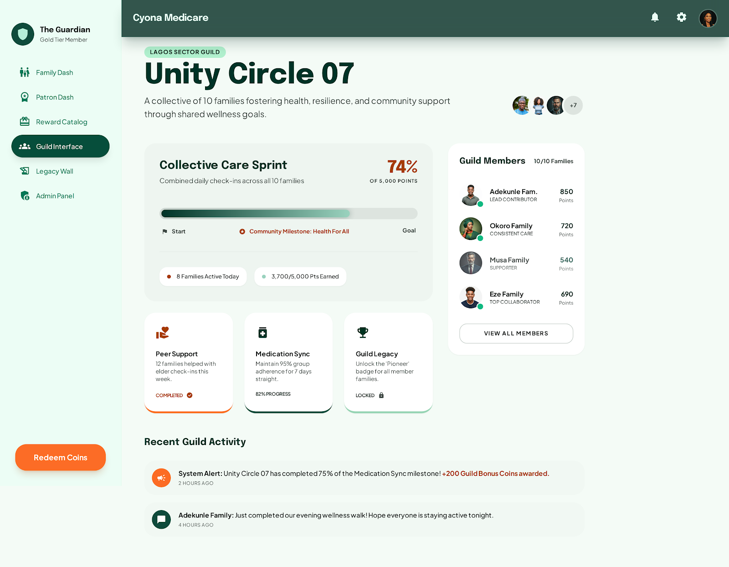Open the Medication Sync card
This screenshot has width=729, height=567.
(288, 363)
